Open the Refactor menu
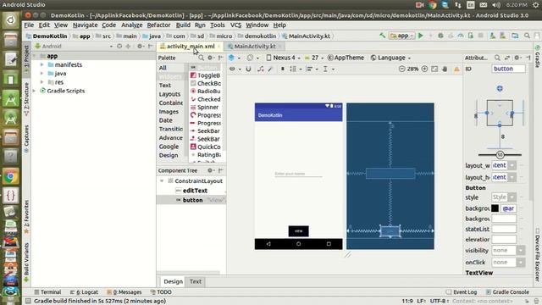 coord(158,25)
